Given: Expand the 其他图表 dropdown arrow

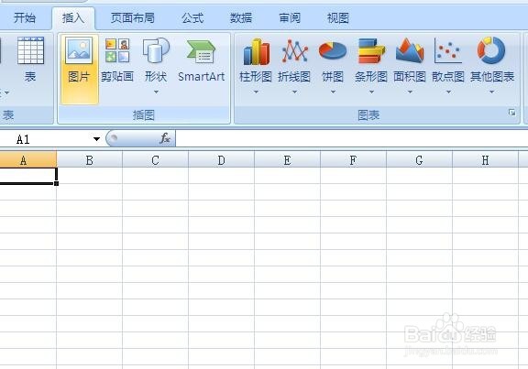Looking at the screenshot, I should point(492,92).
